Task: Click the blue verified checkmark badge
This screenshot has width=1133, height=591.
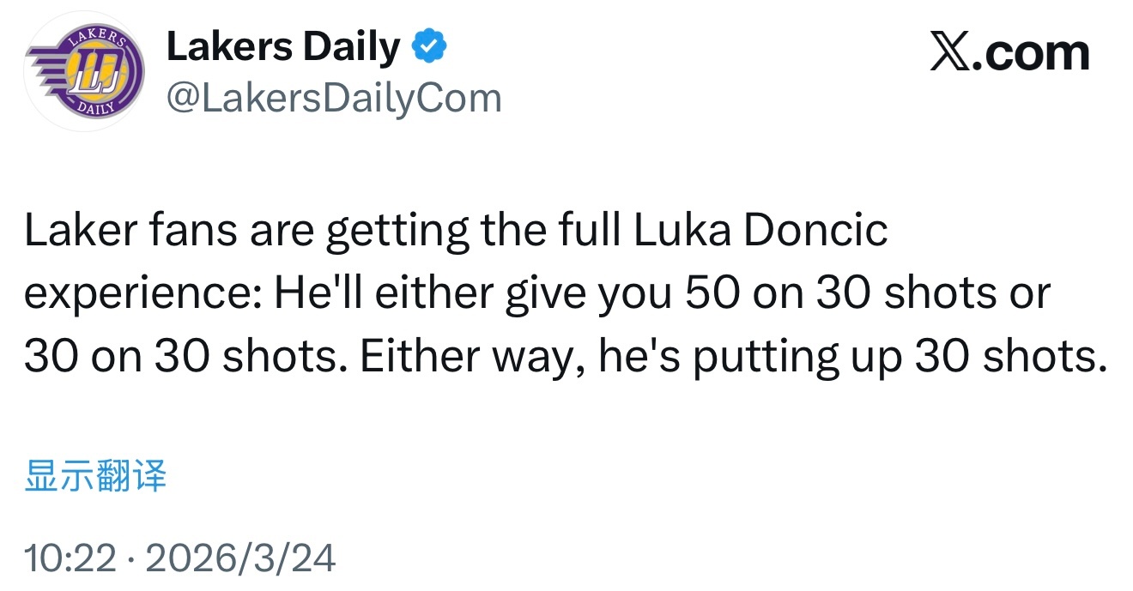Action: 430,47
